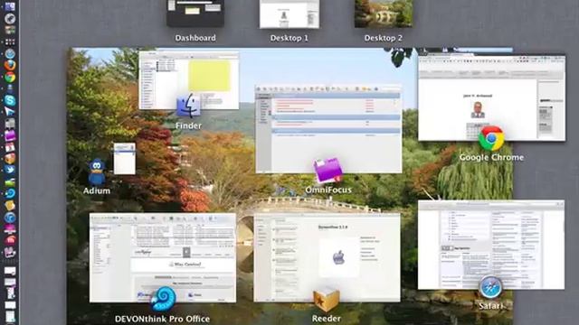Select the Google Chrome window preview
579x325 pixels.
point(491,97)
